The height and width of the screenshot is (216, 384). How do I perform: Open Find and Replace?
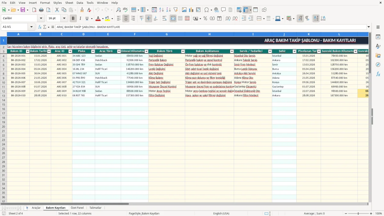pyautogui.click(x=118, y=10)
